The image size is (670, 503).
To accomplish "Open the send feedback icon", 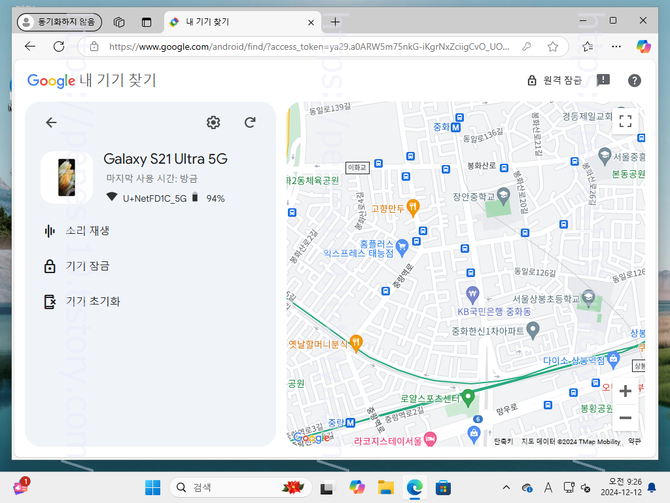I will [603, 80].
